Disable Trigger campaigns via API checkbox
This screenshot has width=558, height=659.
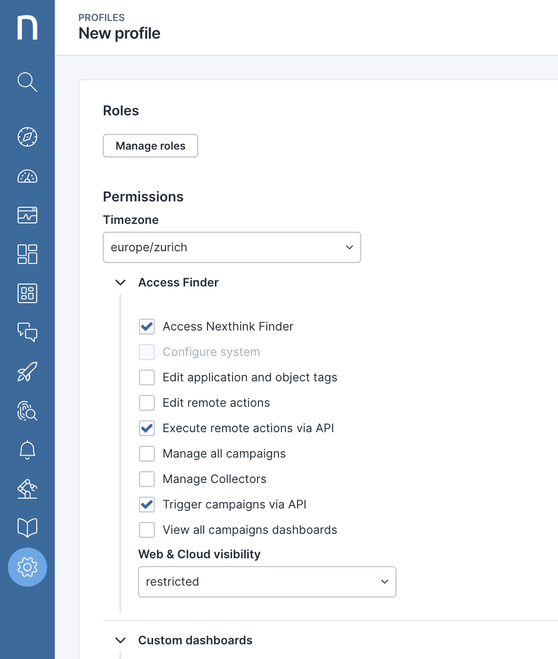[147, 505]
